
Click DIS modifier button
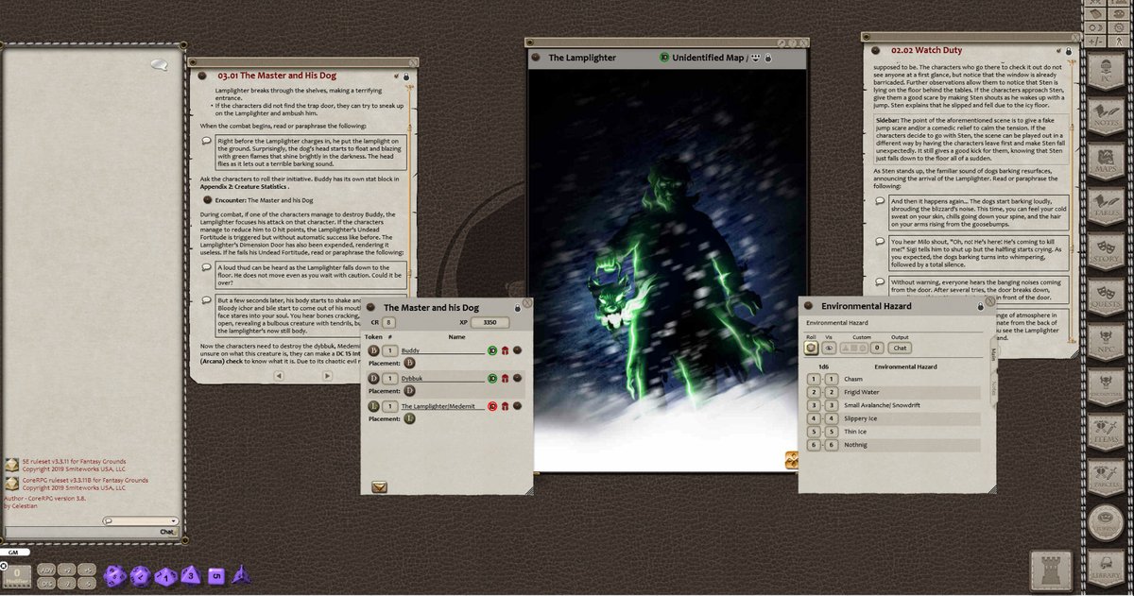tap(45, 583)
